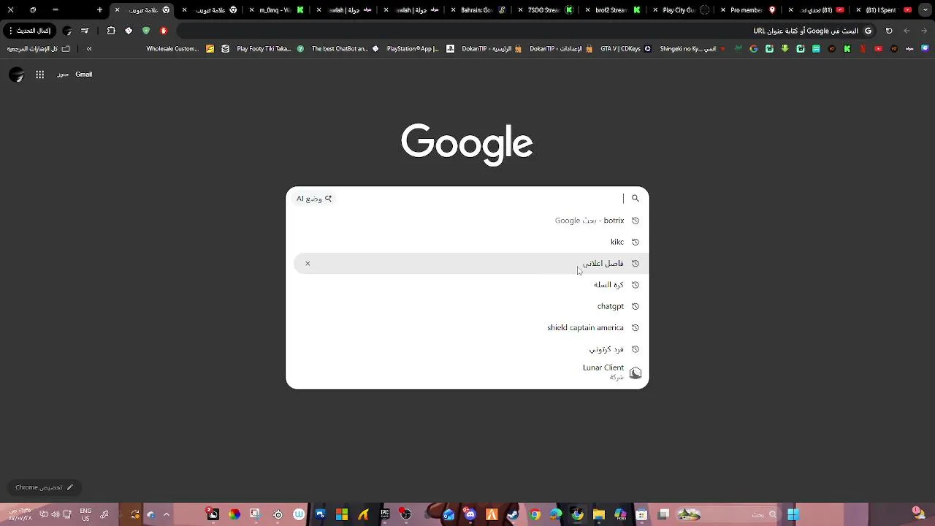
Task: Pick the "Lunar Client" suggestion
Action: coord(467,372)
